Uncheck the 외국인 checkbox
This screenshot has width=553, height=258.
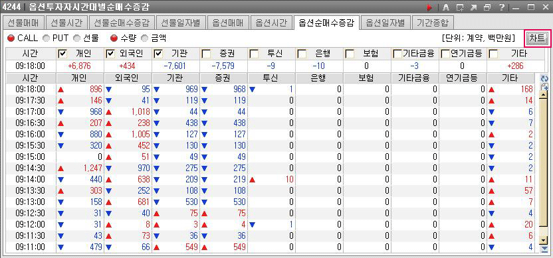[110, 54]
